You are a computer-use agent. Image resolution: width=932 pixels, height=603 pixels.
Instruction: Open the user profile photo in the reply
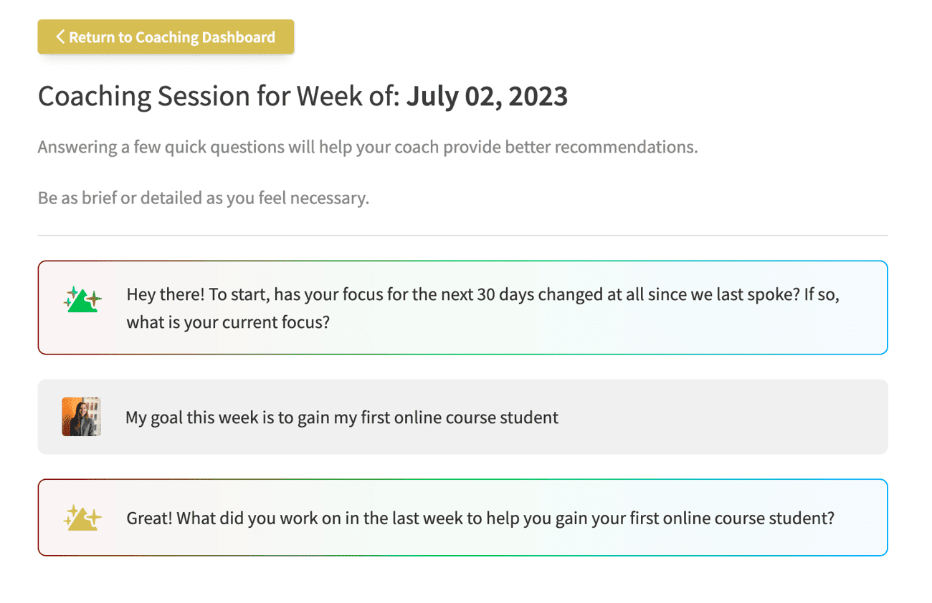[x=81, y=417]
